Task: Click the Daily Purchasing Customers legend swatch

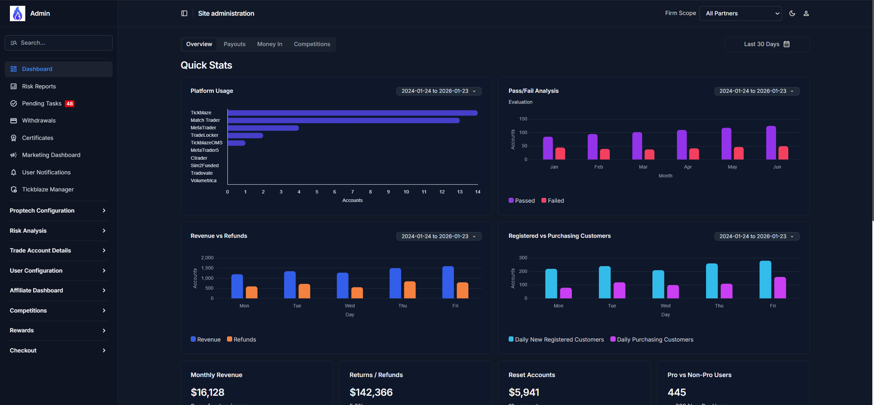Action: (x=613, y=339)
